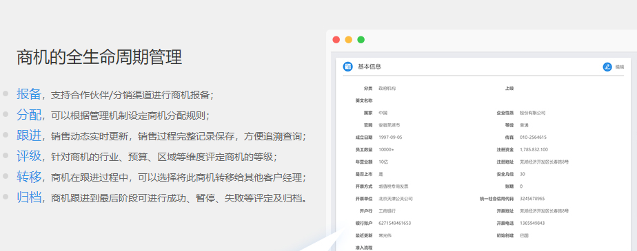Click the 安徽芜湖市 value

click(x=390, y=125)
